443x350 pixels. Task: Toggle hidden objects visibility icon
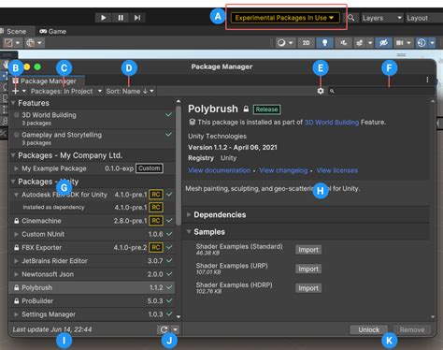coord(383,43)
